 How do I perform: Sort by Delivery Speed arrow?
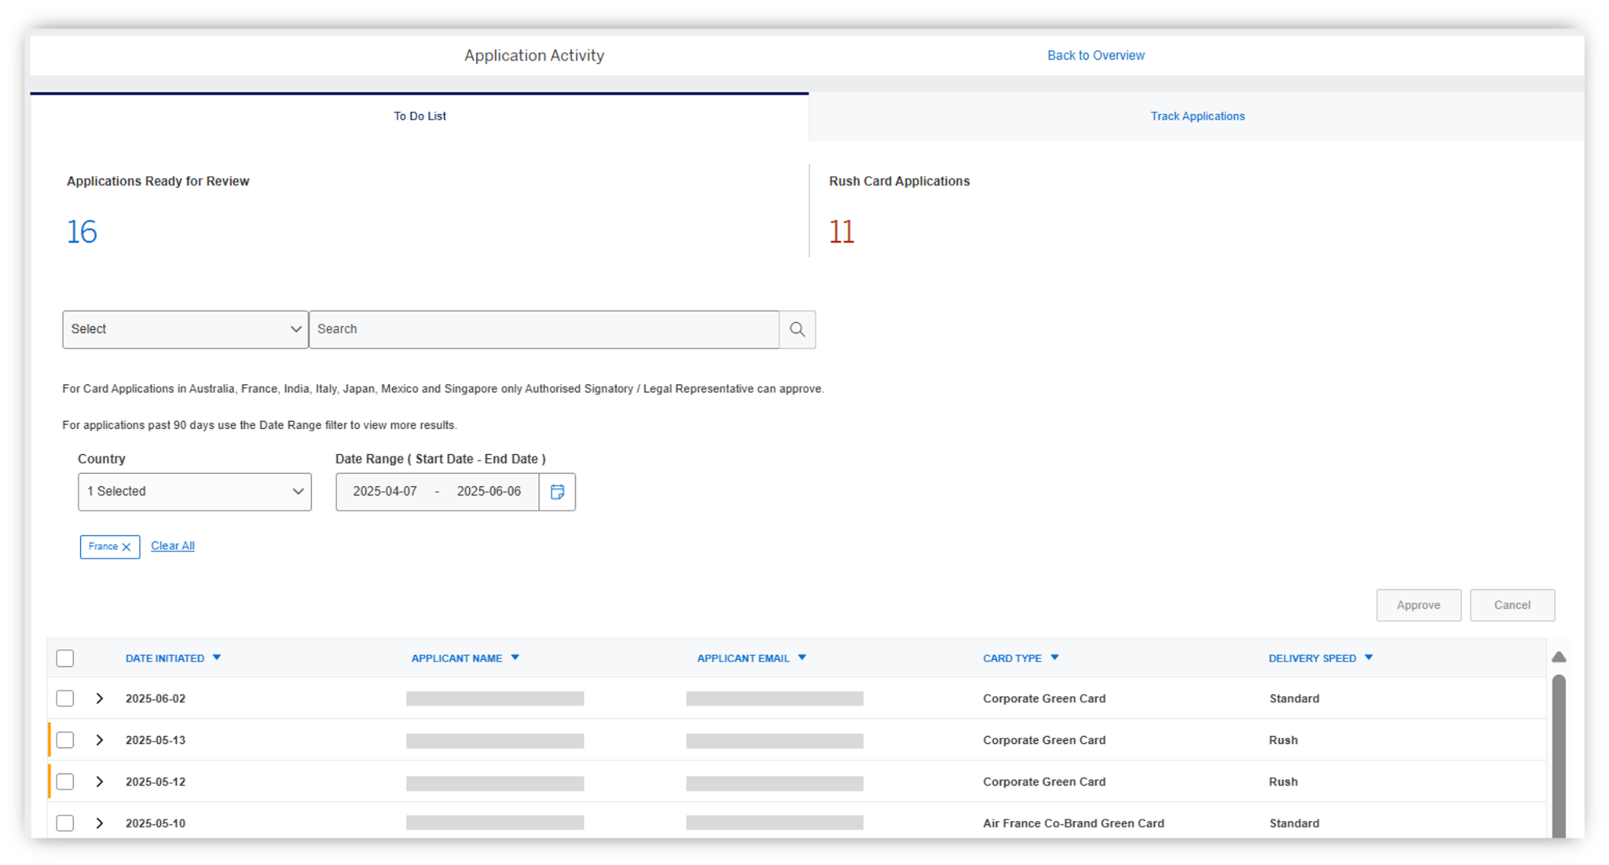pos(1369,658)
